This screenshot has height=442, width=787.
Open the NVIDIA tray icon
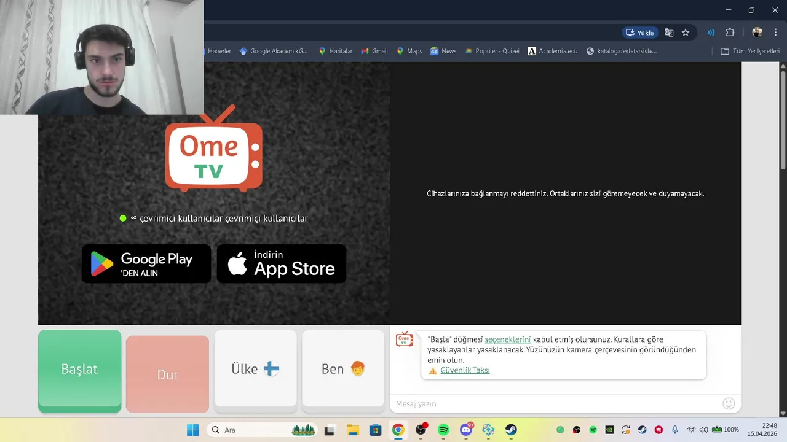pos(609,430)
